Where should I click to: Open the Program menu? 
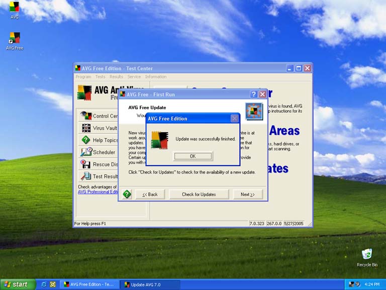pyautogui.click(x=83, y=77)
